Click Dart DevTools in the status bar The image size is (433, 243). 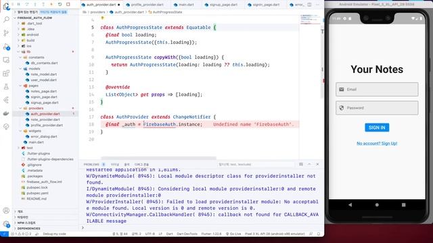coord(187,234)
